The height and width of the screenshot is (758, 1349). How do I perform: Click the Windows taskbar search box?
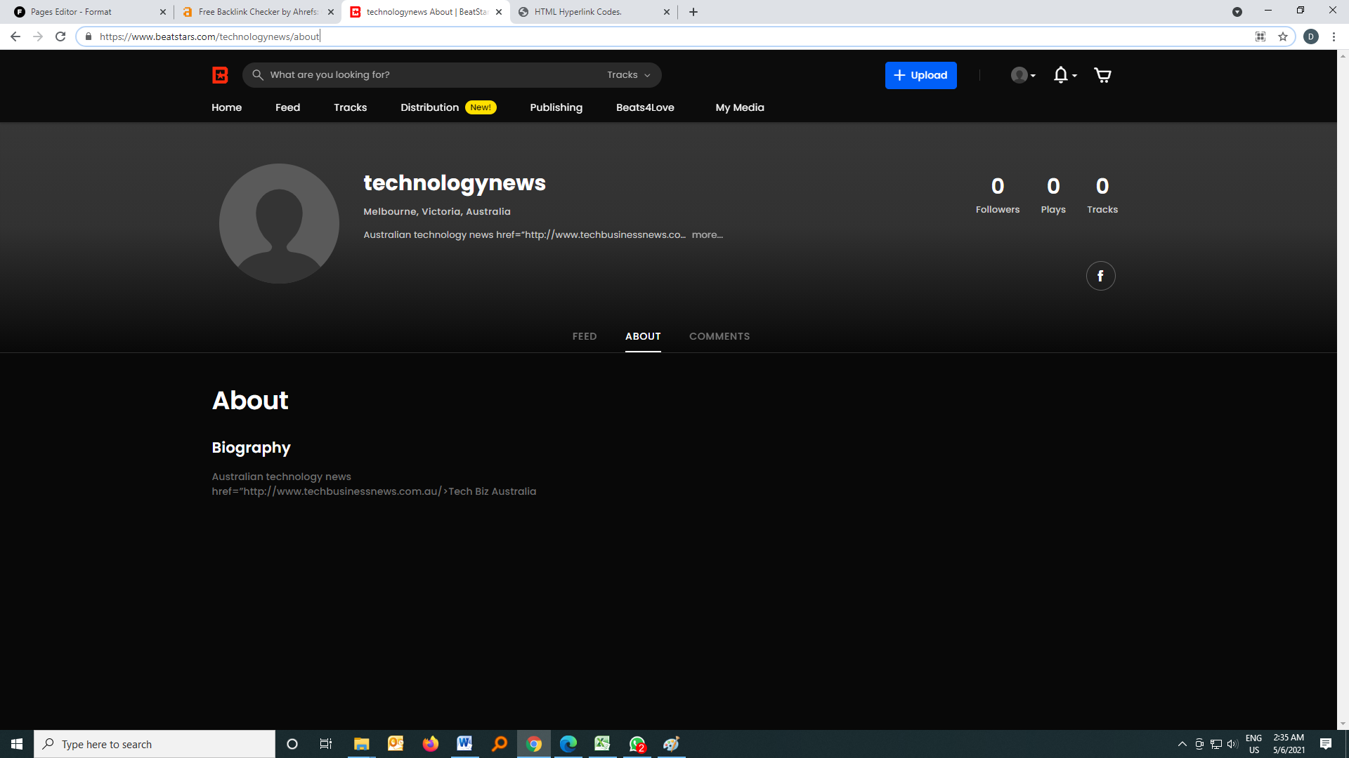pyautogui.click(x=155, y=744)
